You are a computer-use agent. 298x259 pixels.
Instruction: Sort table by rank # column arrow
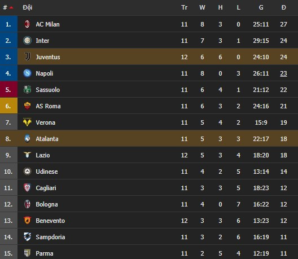(11, 7)
